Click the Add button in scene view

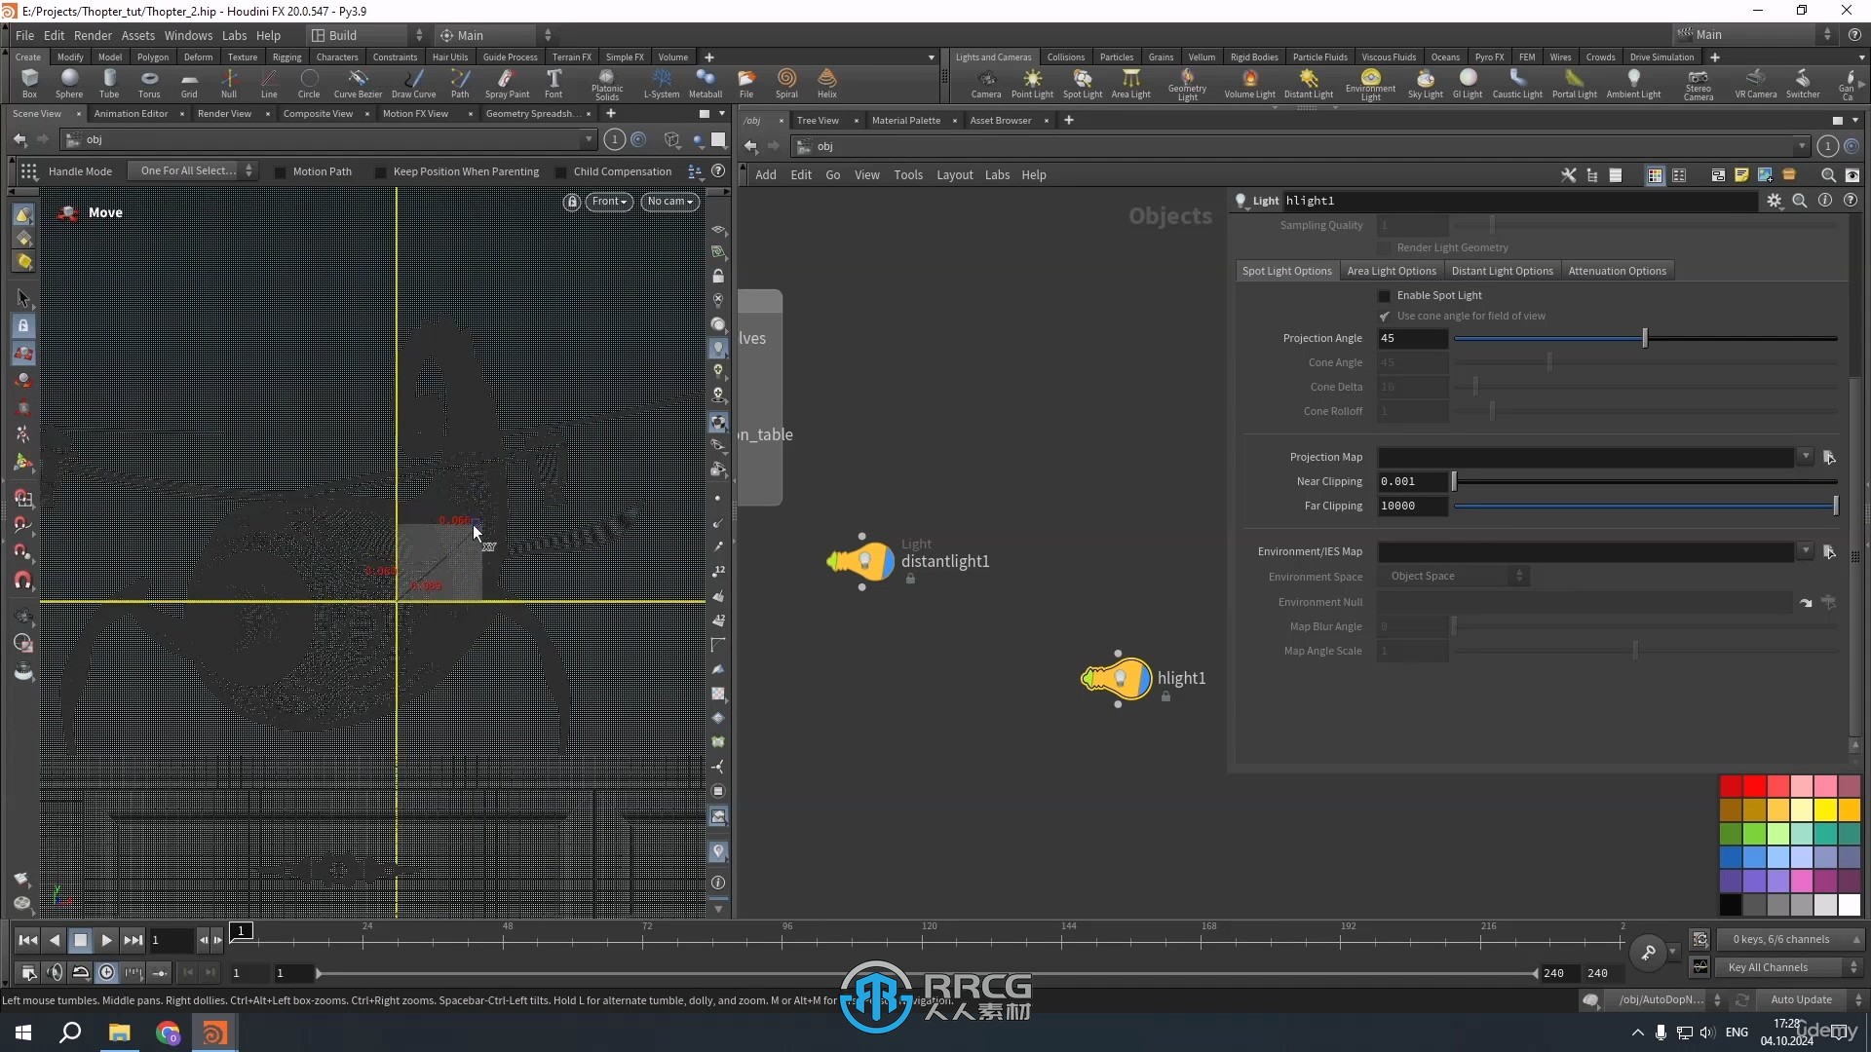click(x=766, y=174)
